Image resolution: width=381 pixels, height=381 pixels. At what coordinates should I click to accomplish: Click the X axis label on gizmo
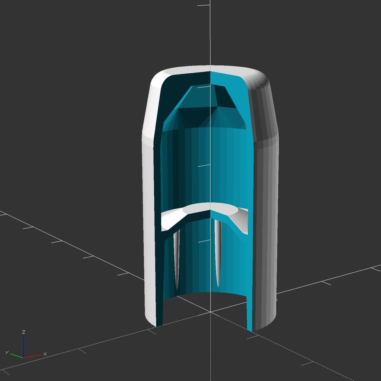[45, 354]
